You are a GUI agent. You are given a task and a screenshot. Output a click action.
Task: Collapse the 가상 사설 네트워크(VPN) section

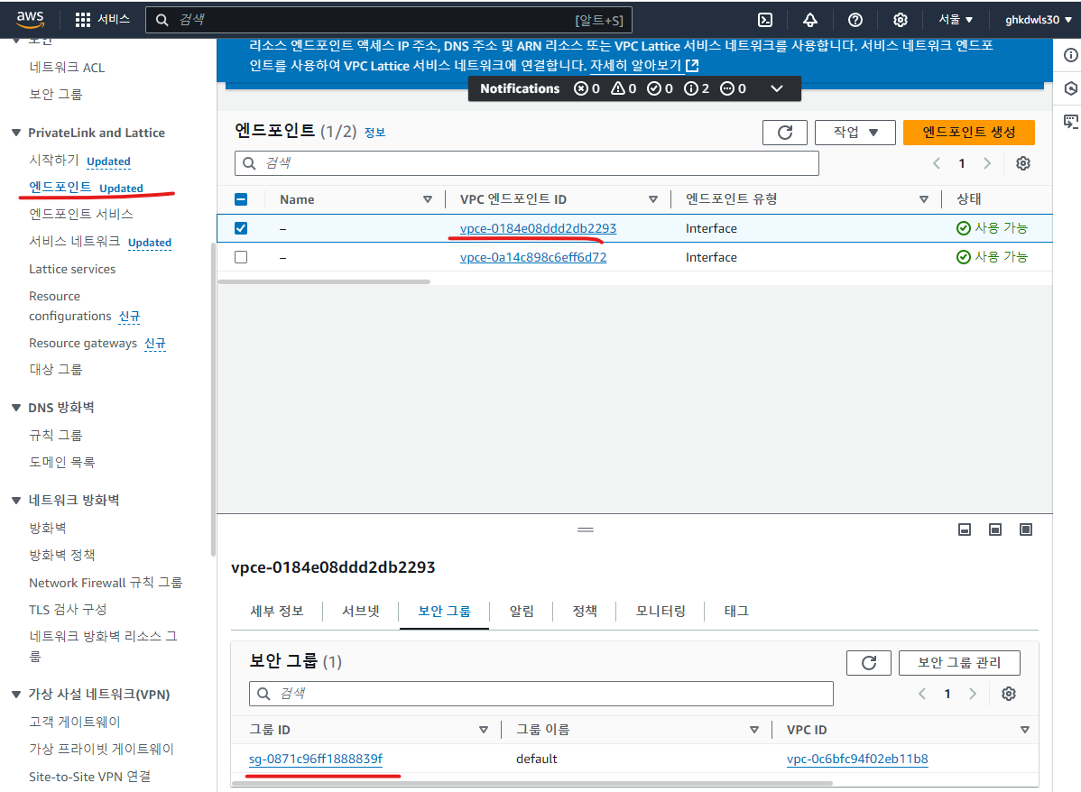(16, 694)
